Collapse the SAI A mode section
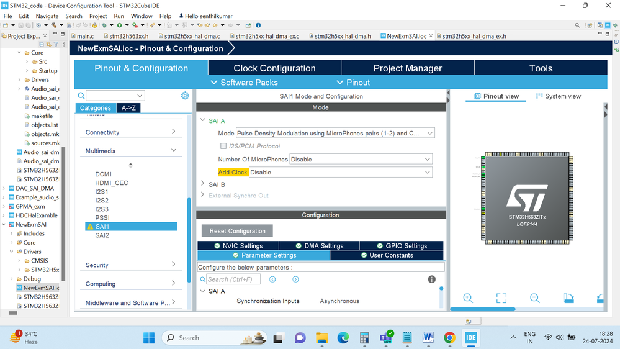The height and width of the screenshot is (349, 620). click(x=203, y=120)
